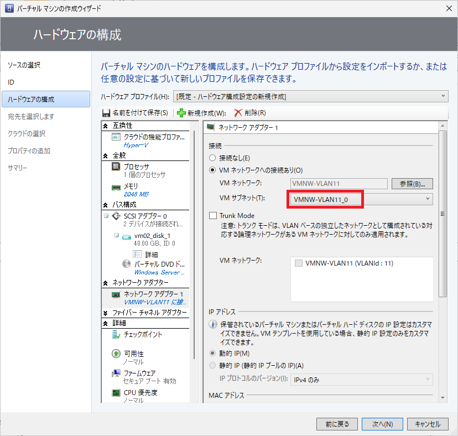This screenshot has width=458, height=436.
Task: Click the save-as floppy disk icon
Action: [x=106, y=113]
